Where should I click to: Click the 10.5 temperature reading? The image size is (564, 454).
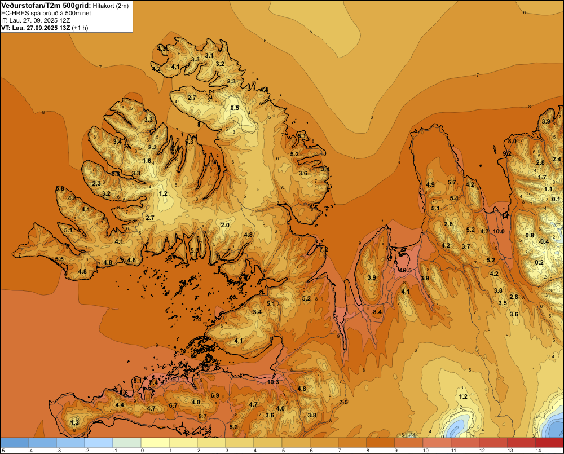coord(405,270)
